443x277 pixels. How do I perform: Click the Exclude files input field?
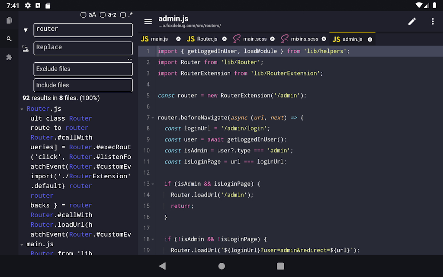click(x=83, y=69)
